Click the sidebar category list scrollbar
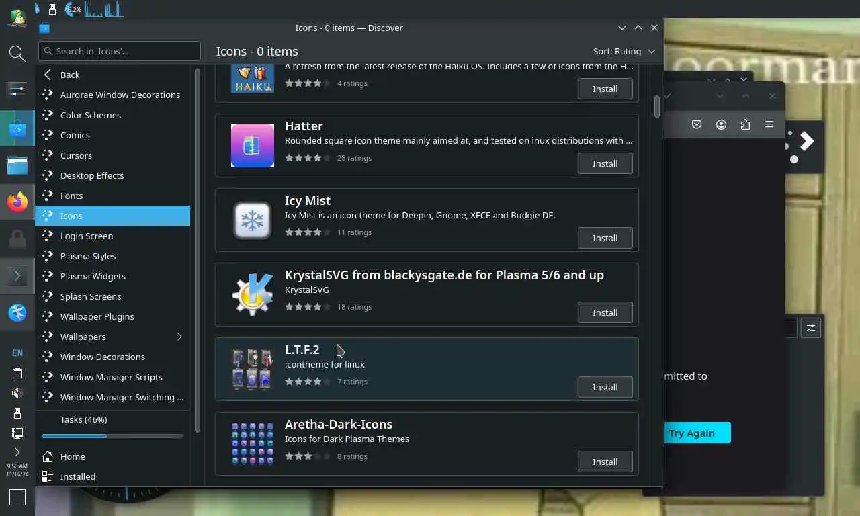 click(x=197, y=250)
